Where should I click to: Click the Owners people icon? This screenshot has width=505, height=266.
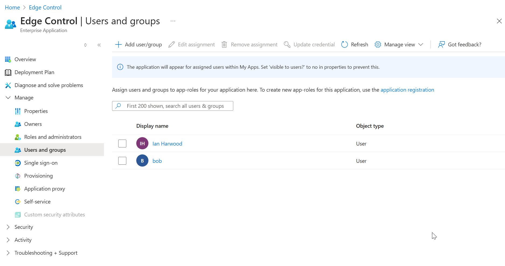pyautogui.click(x=18, y=124)
